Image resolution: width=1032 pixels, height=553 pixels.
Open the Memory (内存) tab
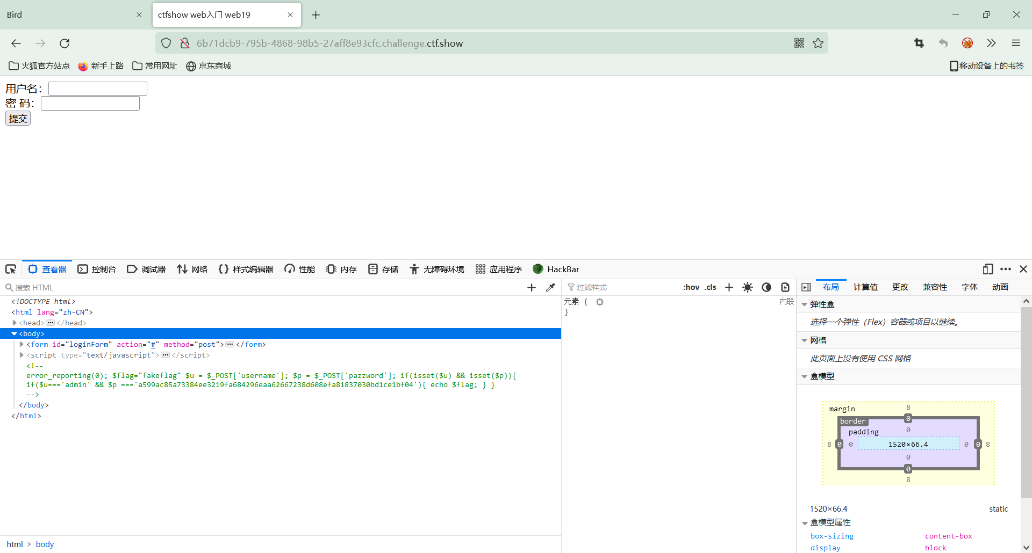pyautogui.click(x=341, y=269)
